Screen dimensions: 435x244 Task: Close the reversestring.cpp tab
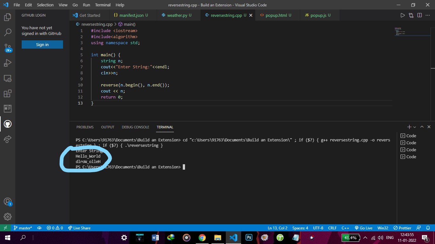coord(251,15)
